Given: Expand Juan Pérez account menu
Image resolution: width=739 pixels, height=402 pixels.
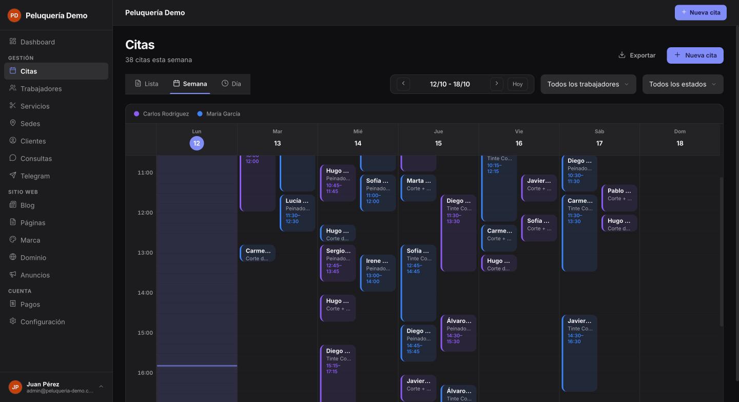Looking at the screenshot, I should (x=56, y=387).
